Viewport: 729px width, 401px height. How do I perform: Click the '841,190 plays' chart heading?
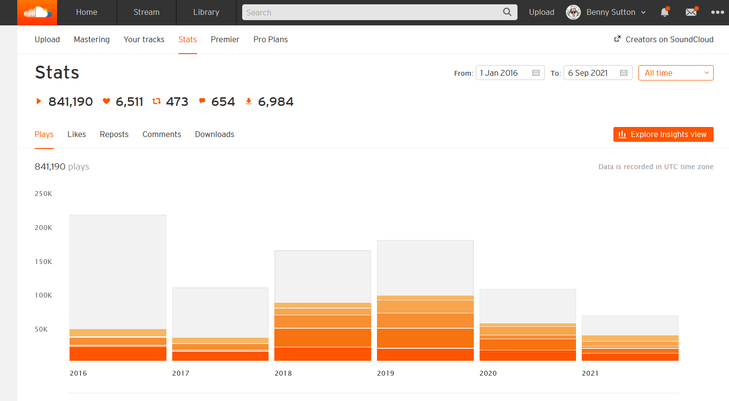tap(62, 167)
